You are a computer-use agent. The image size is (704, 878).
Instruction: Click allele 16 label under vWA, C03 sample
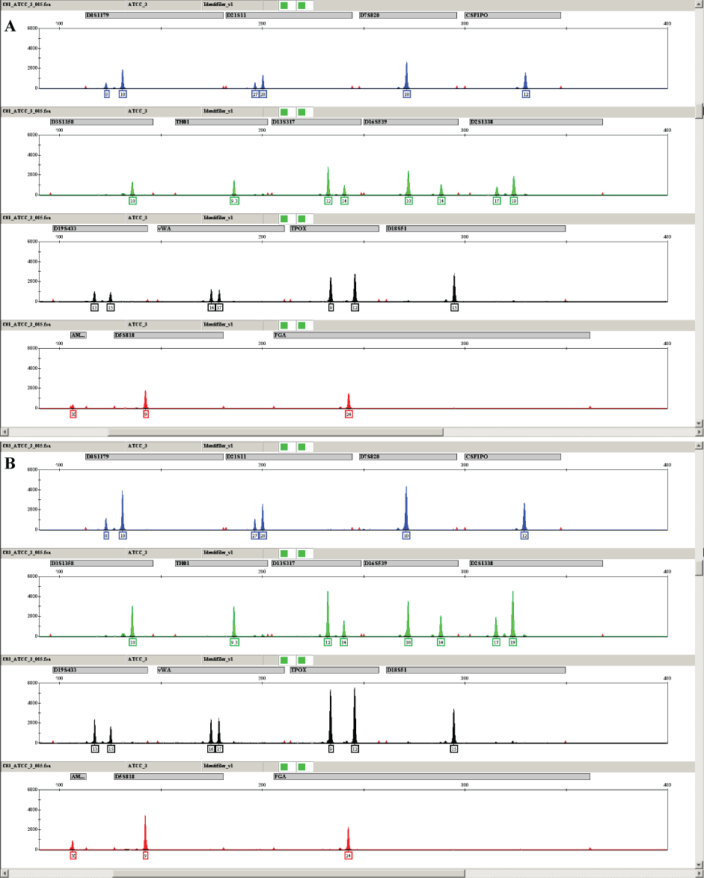tap(211, 749)
